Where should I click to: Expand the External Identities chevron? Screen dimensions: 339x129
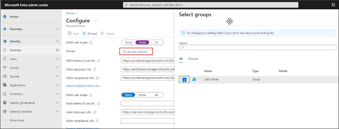coord(57,111)
